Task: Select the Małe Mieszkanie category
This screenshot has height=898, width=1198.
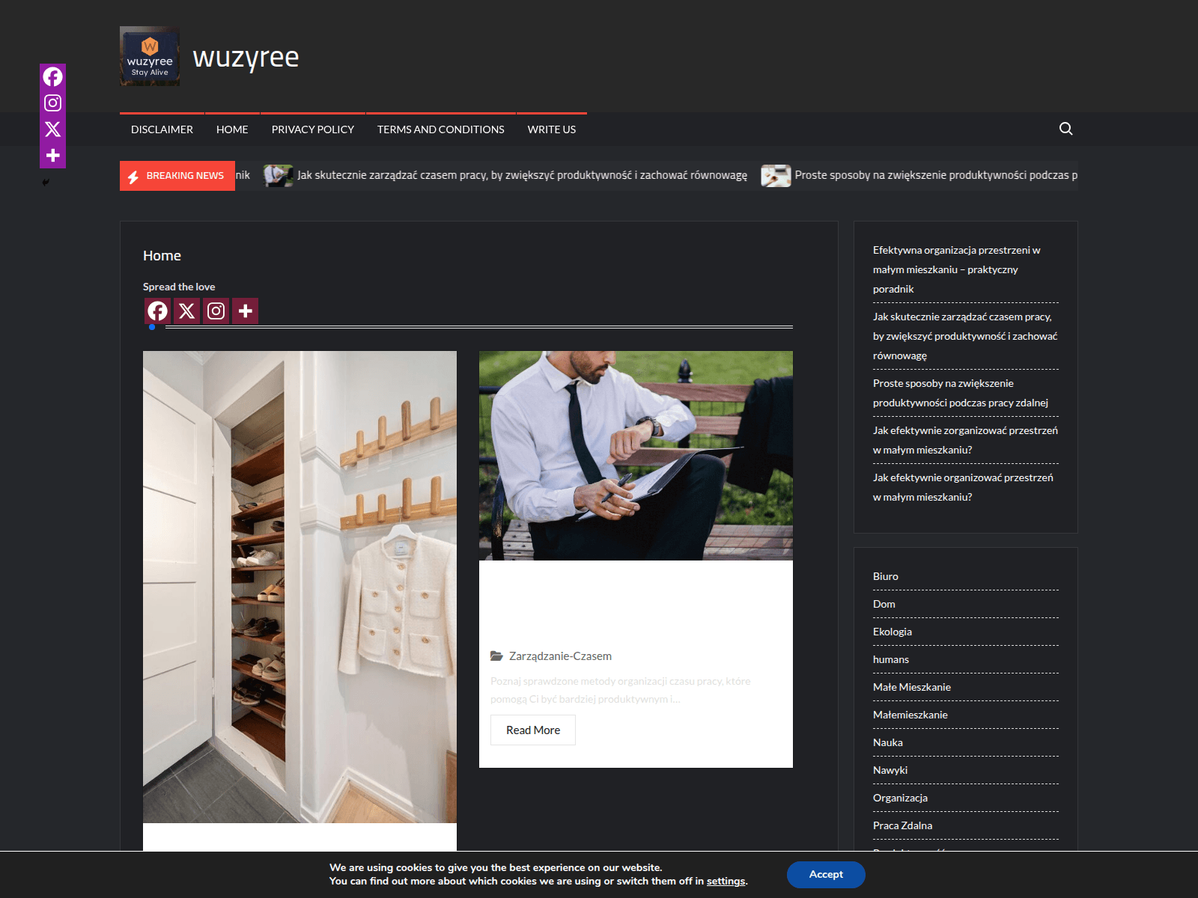Action: pyautogui.click(x=912, y=687)
